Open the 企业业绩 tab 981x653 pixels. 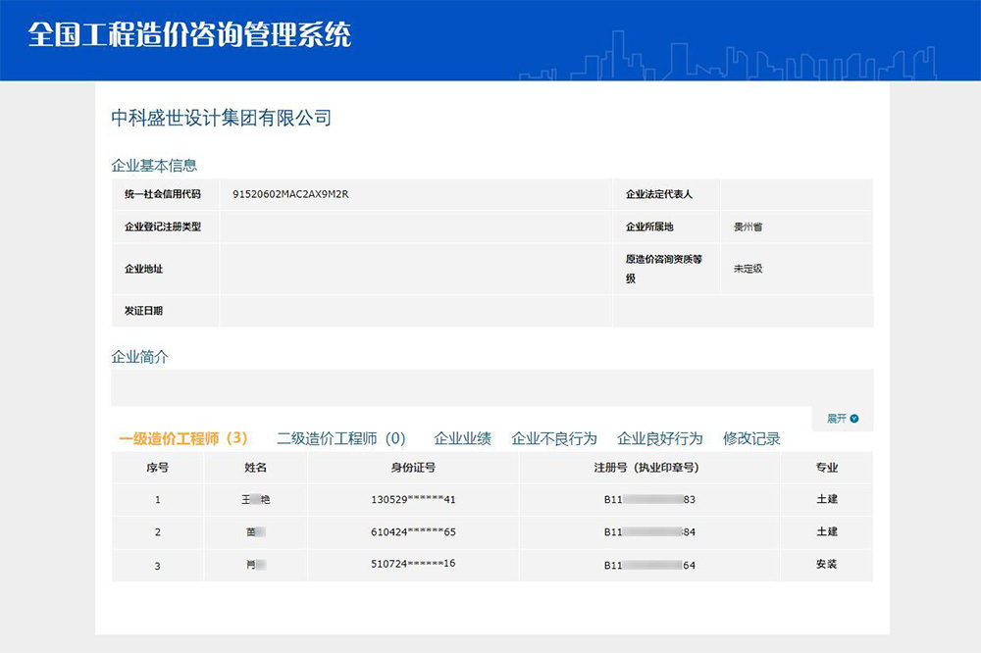pyautogui.click(x=462, y=438)
